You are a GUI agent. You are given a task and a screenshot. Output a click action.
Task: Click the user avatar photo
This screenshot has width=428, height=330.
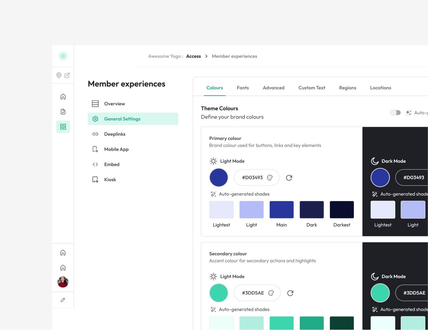coord(63,282)
